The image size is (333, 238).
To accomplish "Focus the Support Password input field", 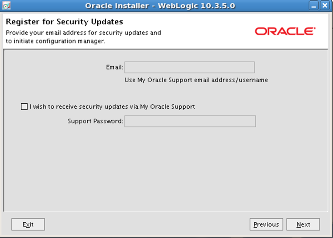I will point(190,121).
